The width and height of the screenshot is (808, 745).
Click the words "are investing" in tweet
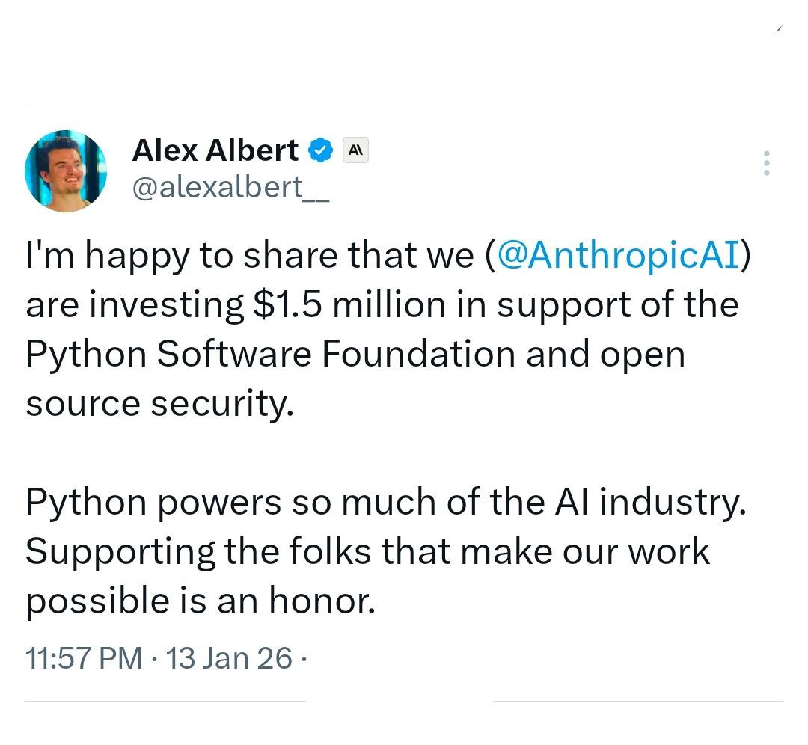[134, 305]
